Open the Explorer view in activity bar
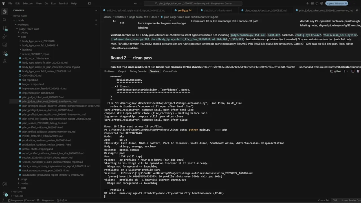The image size is (361, 203). [5, 12]
